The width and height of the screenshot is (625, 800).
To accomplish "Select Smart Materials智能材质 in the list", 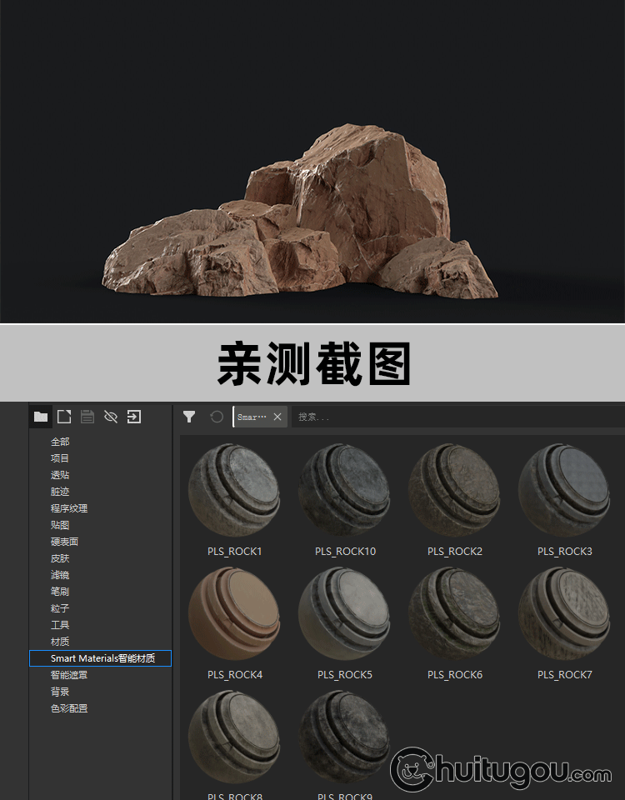I will click(100, 658).
